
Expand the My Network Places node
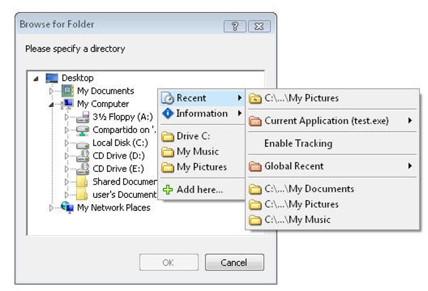click(x=52, y=208)
